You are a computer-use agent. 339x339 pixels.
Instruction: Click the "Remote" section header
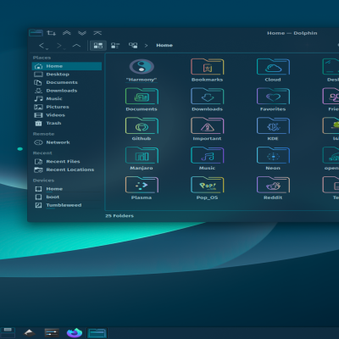(43, 134)
